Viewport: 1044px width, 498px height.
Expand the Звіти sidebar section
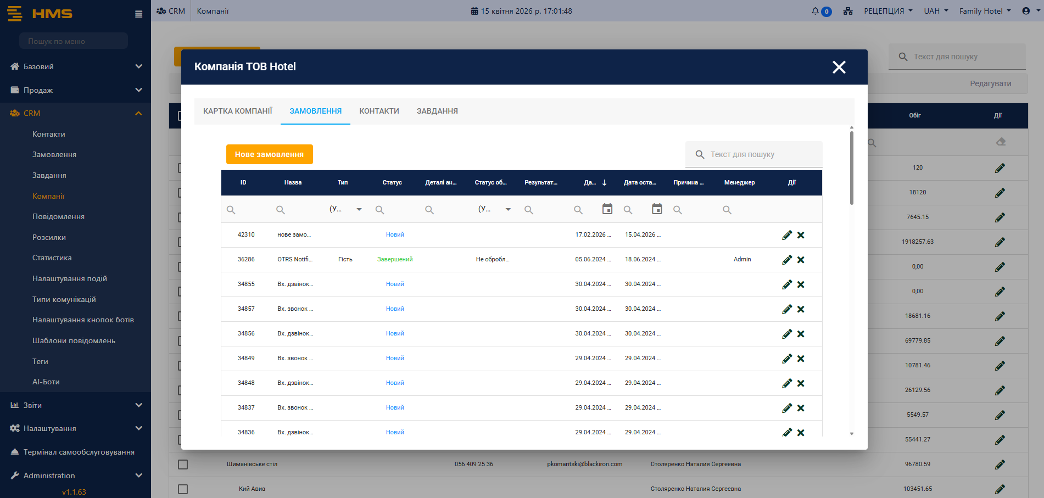(x=75, y=405)
